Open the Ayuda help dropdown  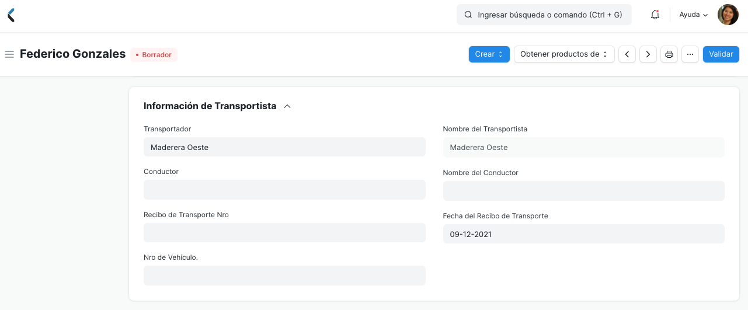(x=693, y=15)
